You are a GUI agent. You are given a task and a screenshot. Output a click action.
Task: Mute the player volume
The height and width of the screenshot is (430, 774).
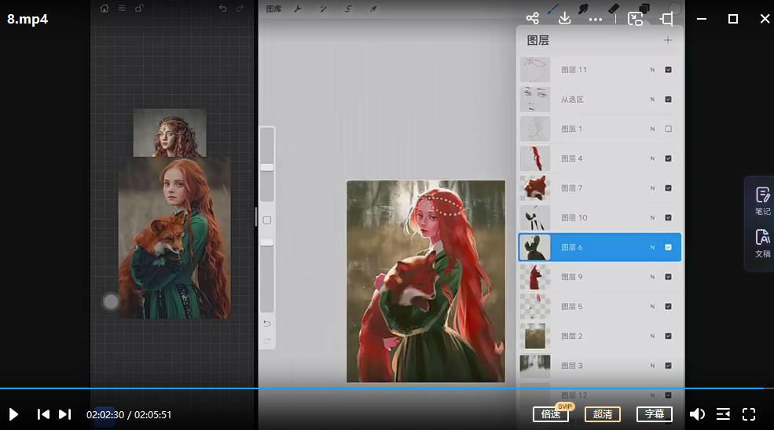tap(697, 414)
